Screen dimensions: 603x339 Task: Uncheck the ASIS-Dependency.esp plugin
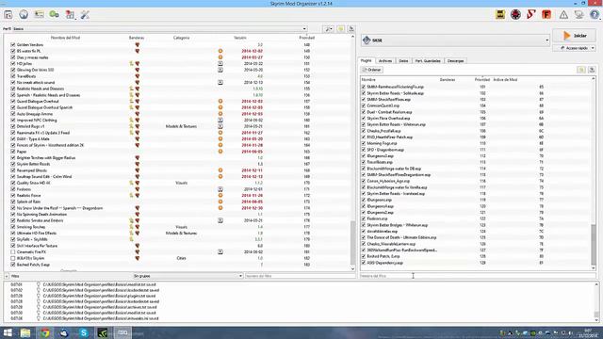(x=364, y=263)
